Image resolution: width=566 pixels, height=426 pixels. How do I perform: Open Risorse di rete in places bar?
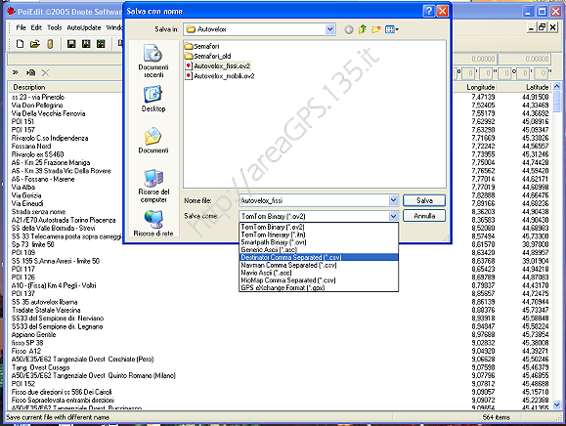tap(153, 224)
